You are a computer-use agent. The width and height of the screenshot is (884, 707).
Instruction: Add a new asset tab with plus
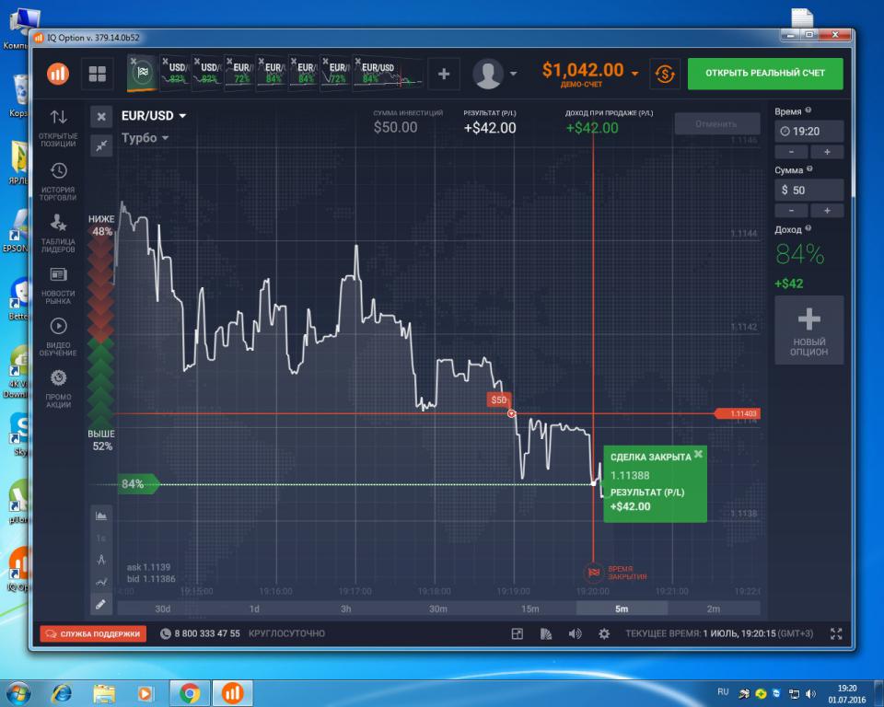pos(444,74)
